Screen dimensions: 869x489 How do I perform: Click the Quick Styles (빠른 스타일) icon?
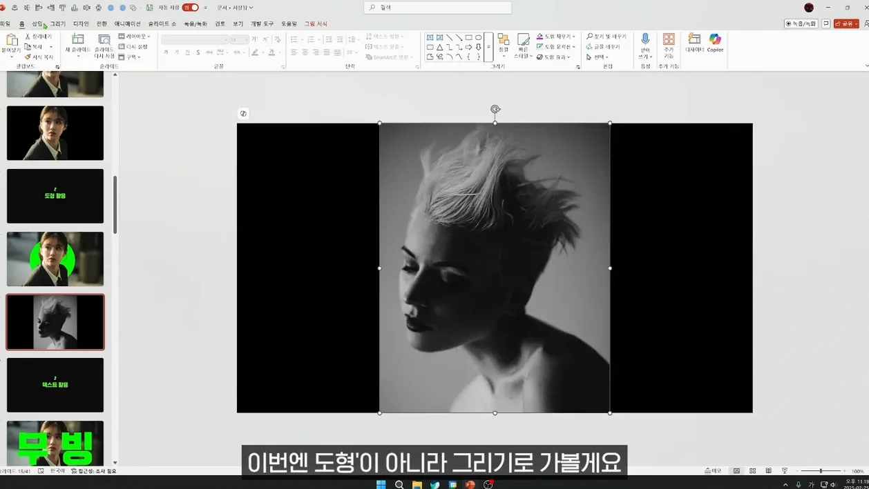tap(524, 39)
